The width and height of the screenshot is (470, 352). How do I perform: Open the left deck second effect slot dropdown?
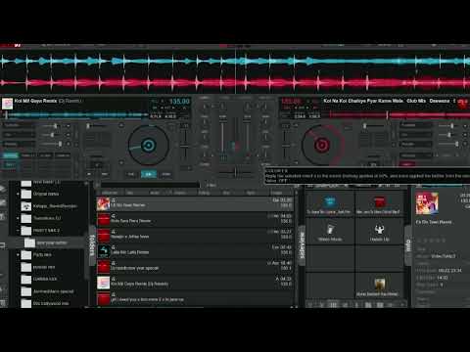[x=18, y=135]
